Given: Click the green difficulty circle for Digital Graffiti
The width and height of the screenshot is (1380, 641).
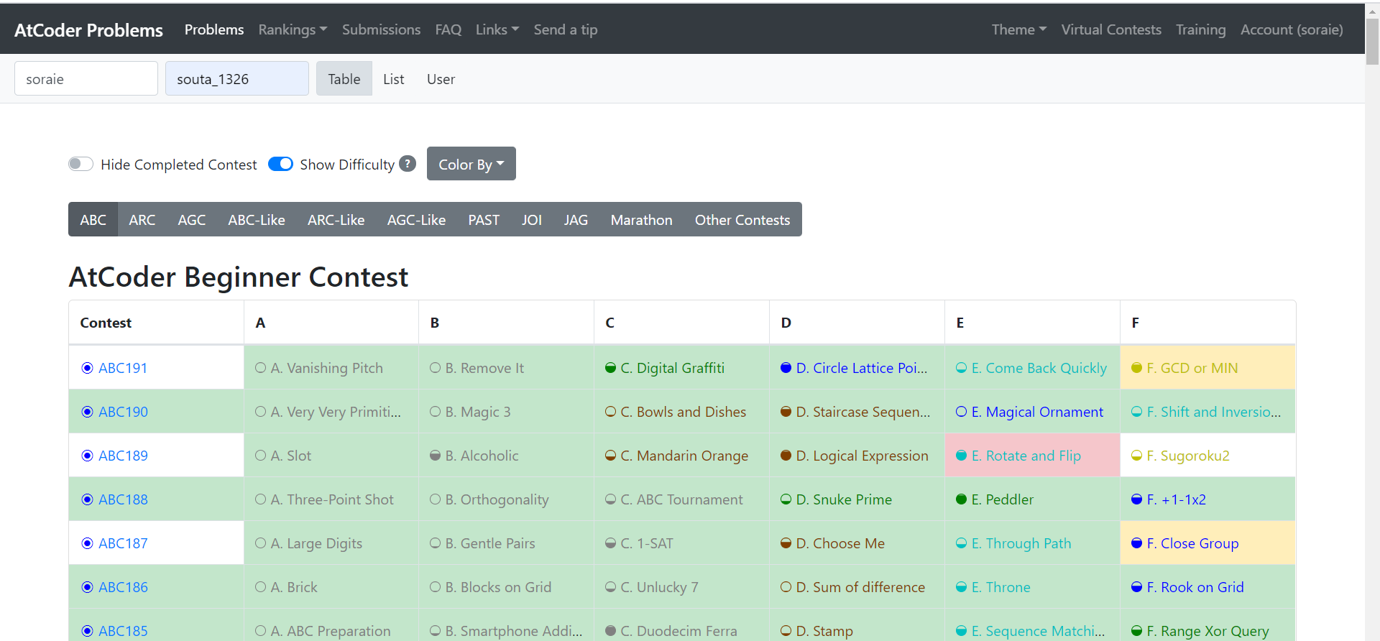Looking at the screenshot, I should (610, 368).
